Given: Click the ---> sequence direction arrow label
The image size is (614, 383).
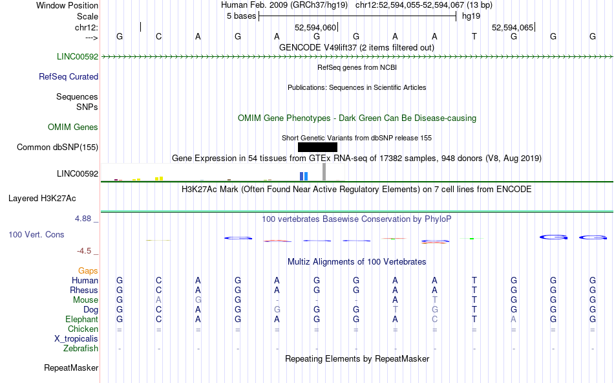Looking at the screenshot, I should click(92, 38).
